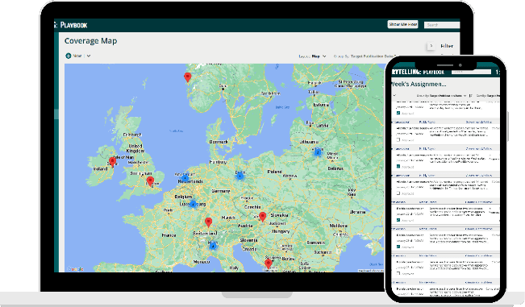525x307 pixels.
Task: Click the Denmark label on the map
Action: click(x=219, y=142)
